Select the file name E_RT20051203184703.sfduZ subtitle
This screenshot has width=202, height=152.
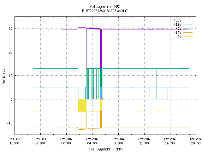[105, 11]
